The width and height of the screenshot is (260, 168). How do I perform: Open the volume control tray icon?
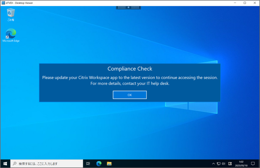click(224, 164)
